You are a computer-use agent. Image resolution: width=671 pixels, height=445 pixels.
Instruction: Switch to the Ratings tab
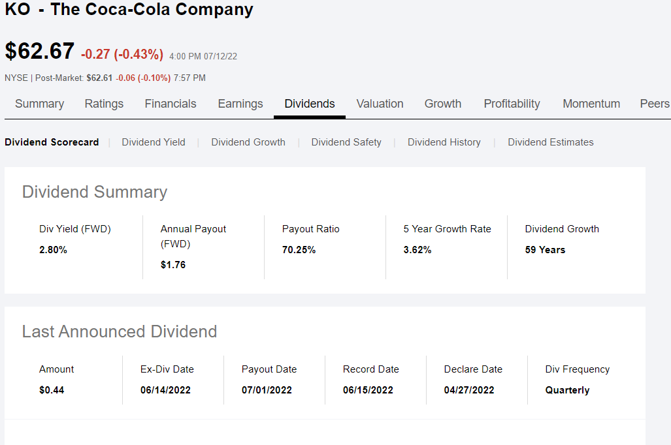click(104, 104)
